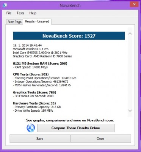Click the NovaBench app icon in title bar
This screenshot has height=152, width=141.
click(5, 5)
